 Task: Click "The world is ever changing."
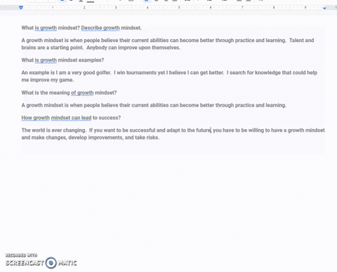(x=54, y=130)
